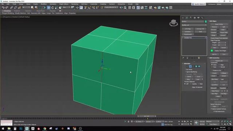Open the Render Setup teapot icon
The image size is (233, 131).
155,8
